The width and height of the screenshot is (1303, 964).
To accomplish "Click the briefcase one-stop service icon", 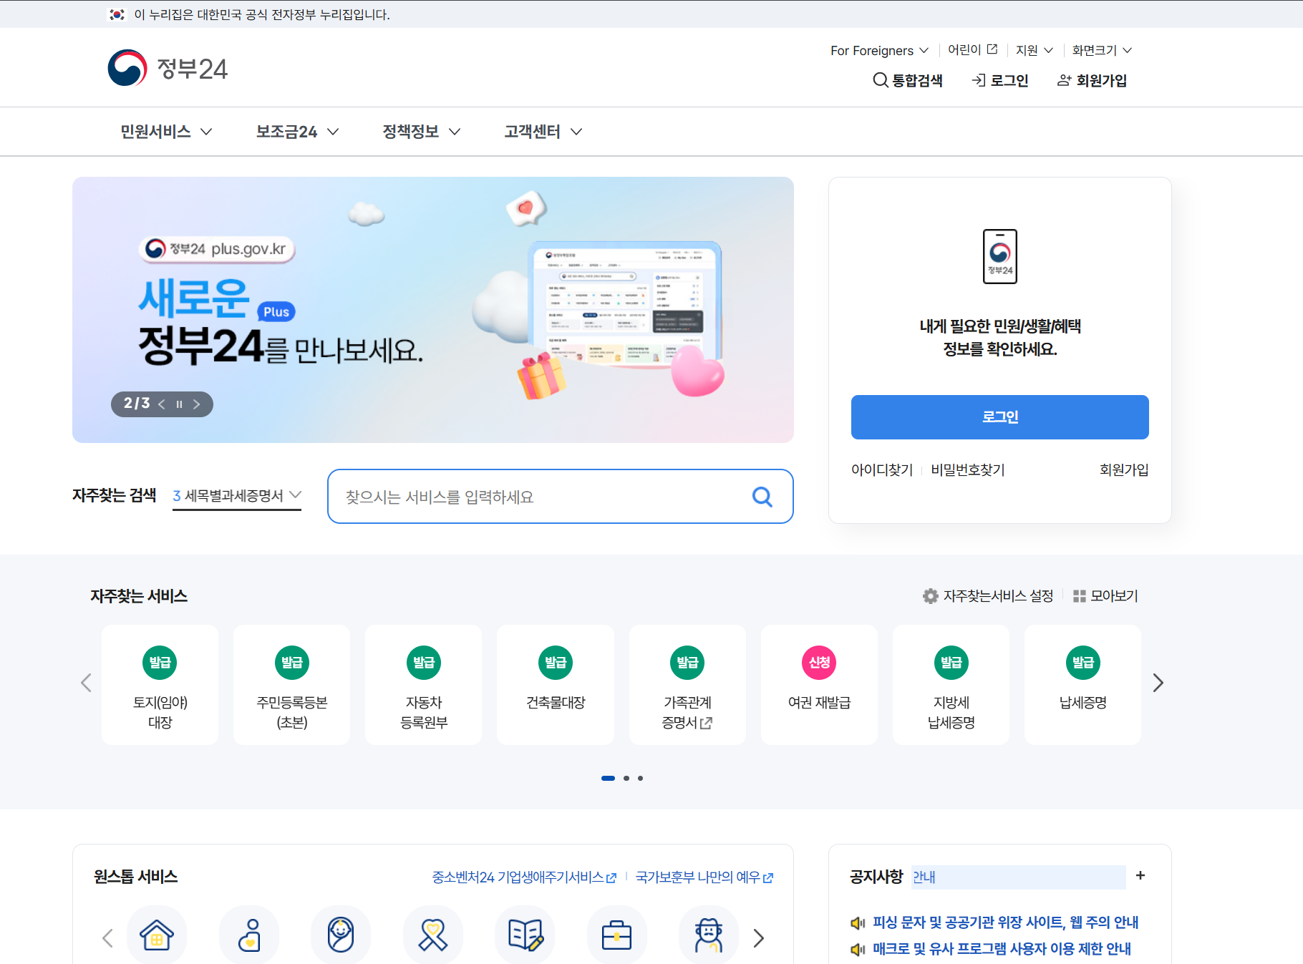I will 616,935.
